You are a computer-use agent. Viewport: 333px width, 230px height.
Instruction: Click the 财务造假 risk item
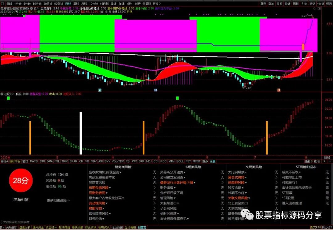pos(168,188)
